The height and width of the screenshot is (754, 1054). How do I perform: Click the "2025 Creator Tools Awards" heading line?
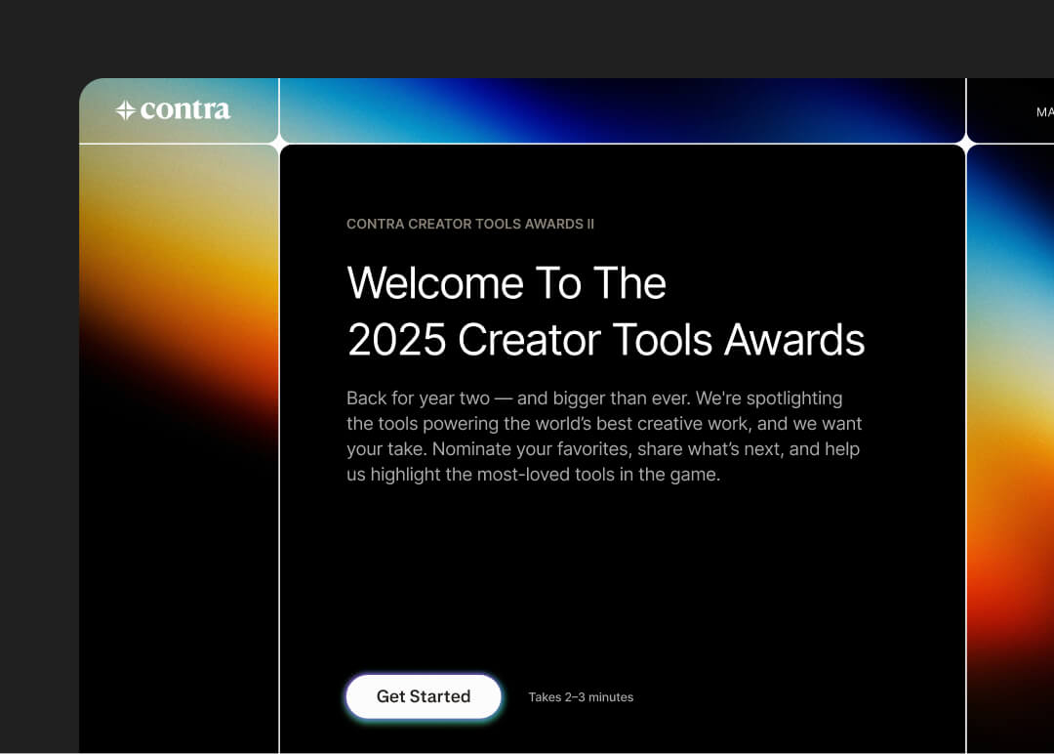[x=606, y=339]
